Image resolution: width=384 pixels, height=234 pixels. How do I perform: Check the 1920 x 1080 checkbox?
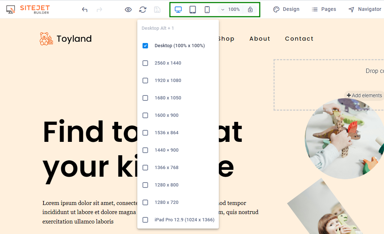tap(145, 81)
